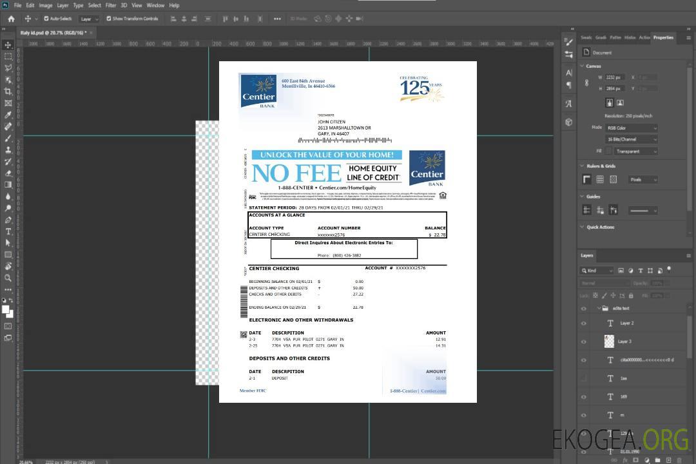Hide Layer 2 via eye icon

pos(584,324)
